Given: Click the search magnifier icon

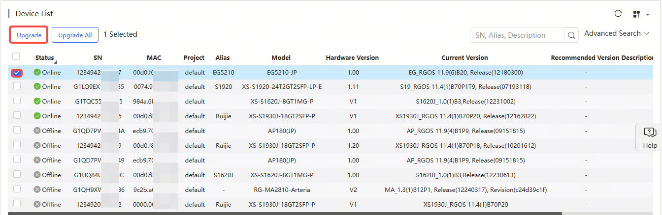Looking at the screenshot, I should (571, 35).
